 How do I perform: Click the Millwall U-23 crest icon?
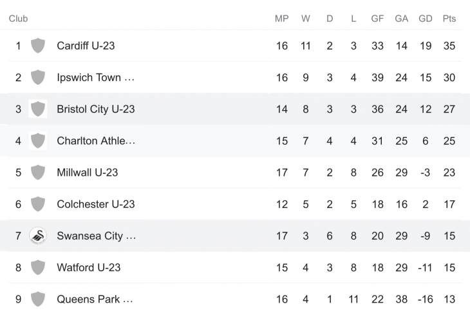pyautogui.click(x=38, y=172)
